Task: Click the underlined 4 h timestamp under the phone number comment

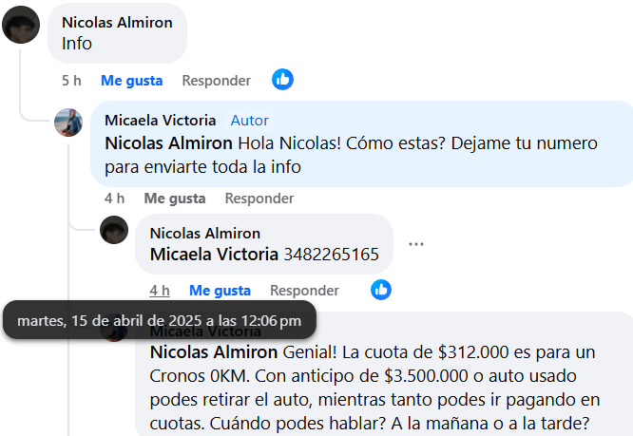Action: pos(160,291)
